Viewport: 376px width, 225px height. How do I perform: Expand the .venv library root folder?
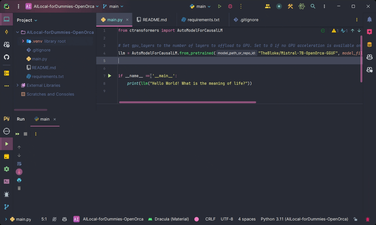(x=23, y=41)
